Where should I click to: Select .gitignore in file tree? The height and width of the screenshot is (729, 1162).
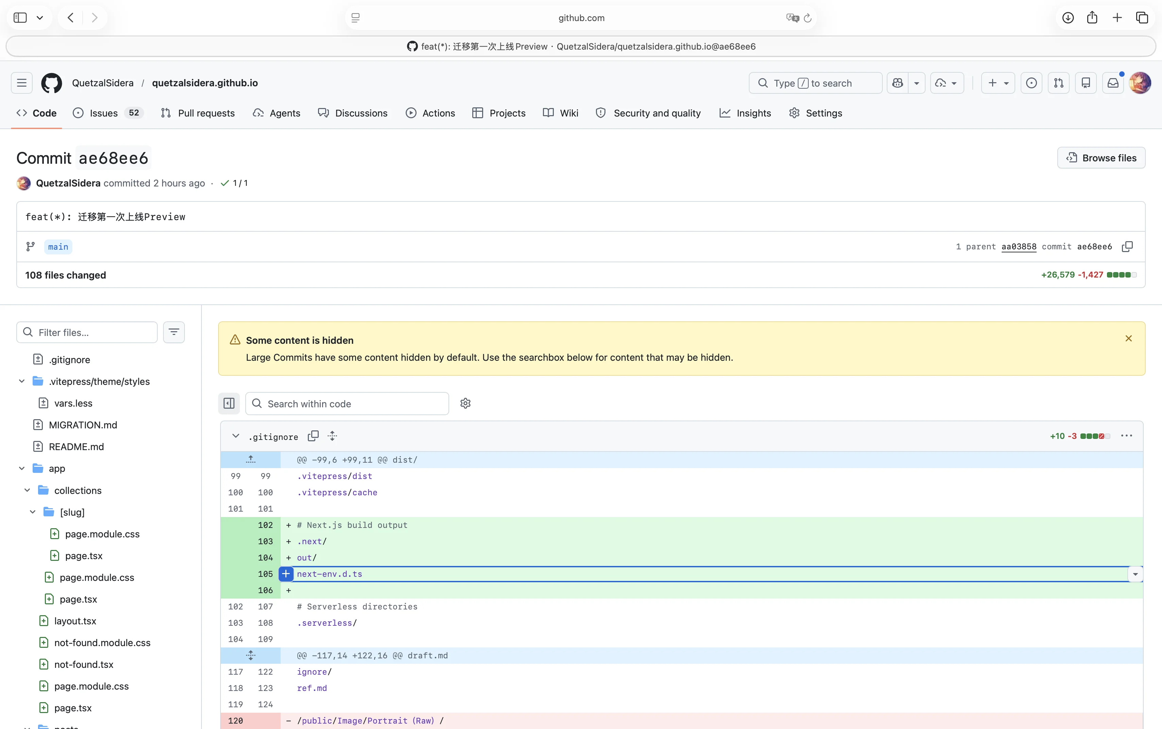(69, 360)
